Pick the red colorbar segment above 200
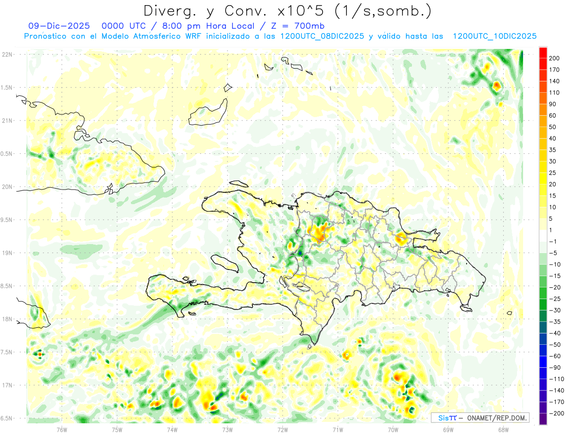This screenshot has width=565, height=436. tap(543, 53)
